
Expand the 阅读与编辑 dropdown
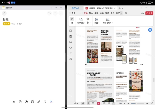[x=108, y=23]
